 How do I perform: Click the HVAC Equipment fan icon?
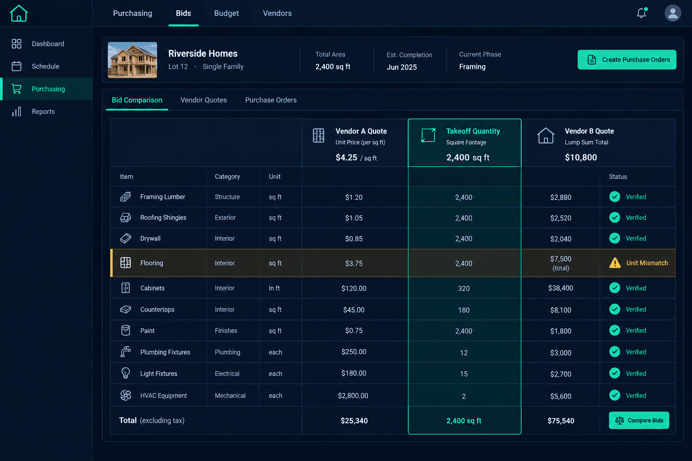(126, 395)
